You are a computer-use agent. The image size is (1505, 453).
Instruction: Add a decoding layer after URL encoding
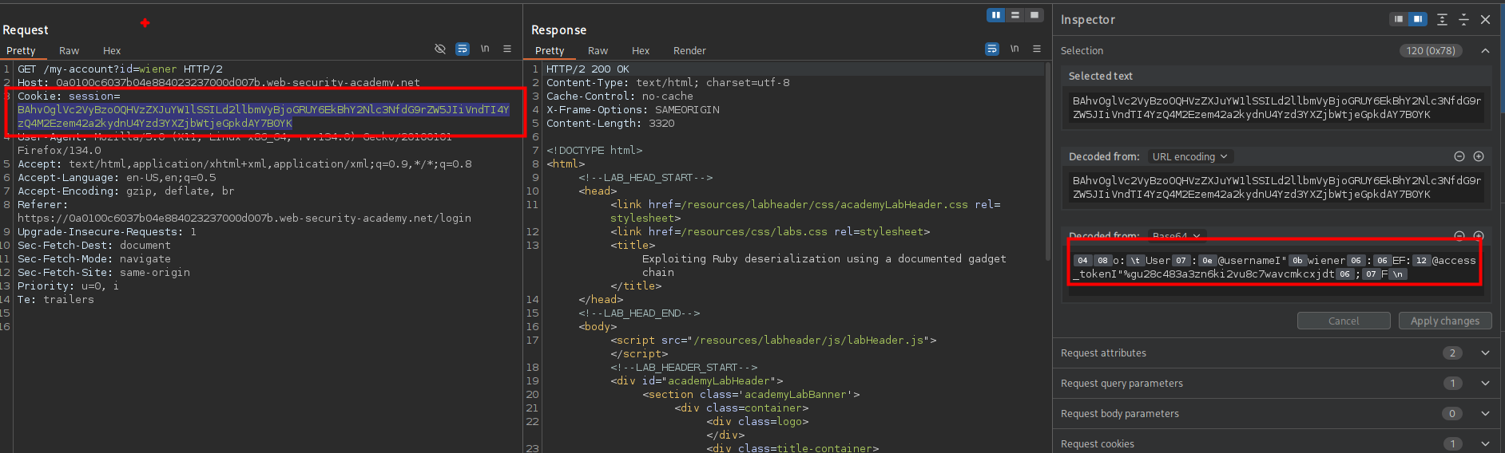[1479, 156]
